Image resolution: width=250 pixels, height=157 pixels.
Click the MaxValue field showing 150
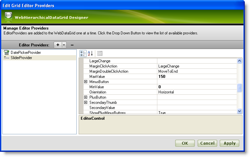pos(197,77)
